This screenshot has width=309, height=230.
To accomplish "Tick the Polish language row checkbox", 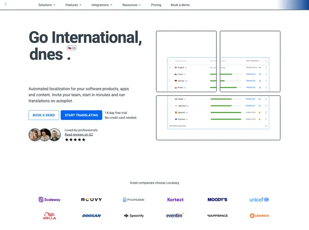I will tap(170, 88).
